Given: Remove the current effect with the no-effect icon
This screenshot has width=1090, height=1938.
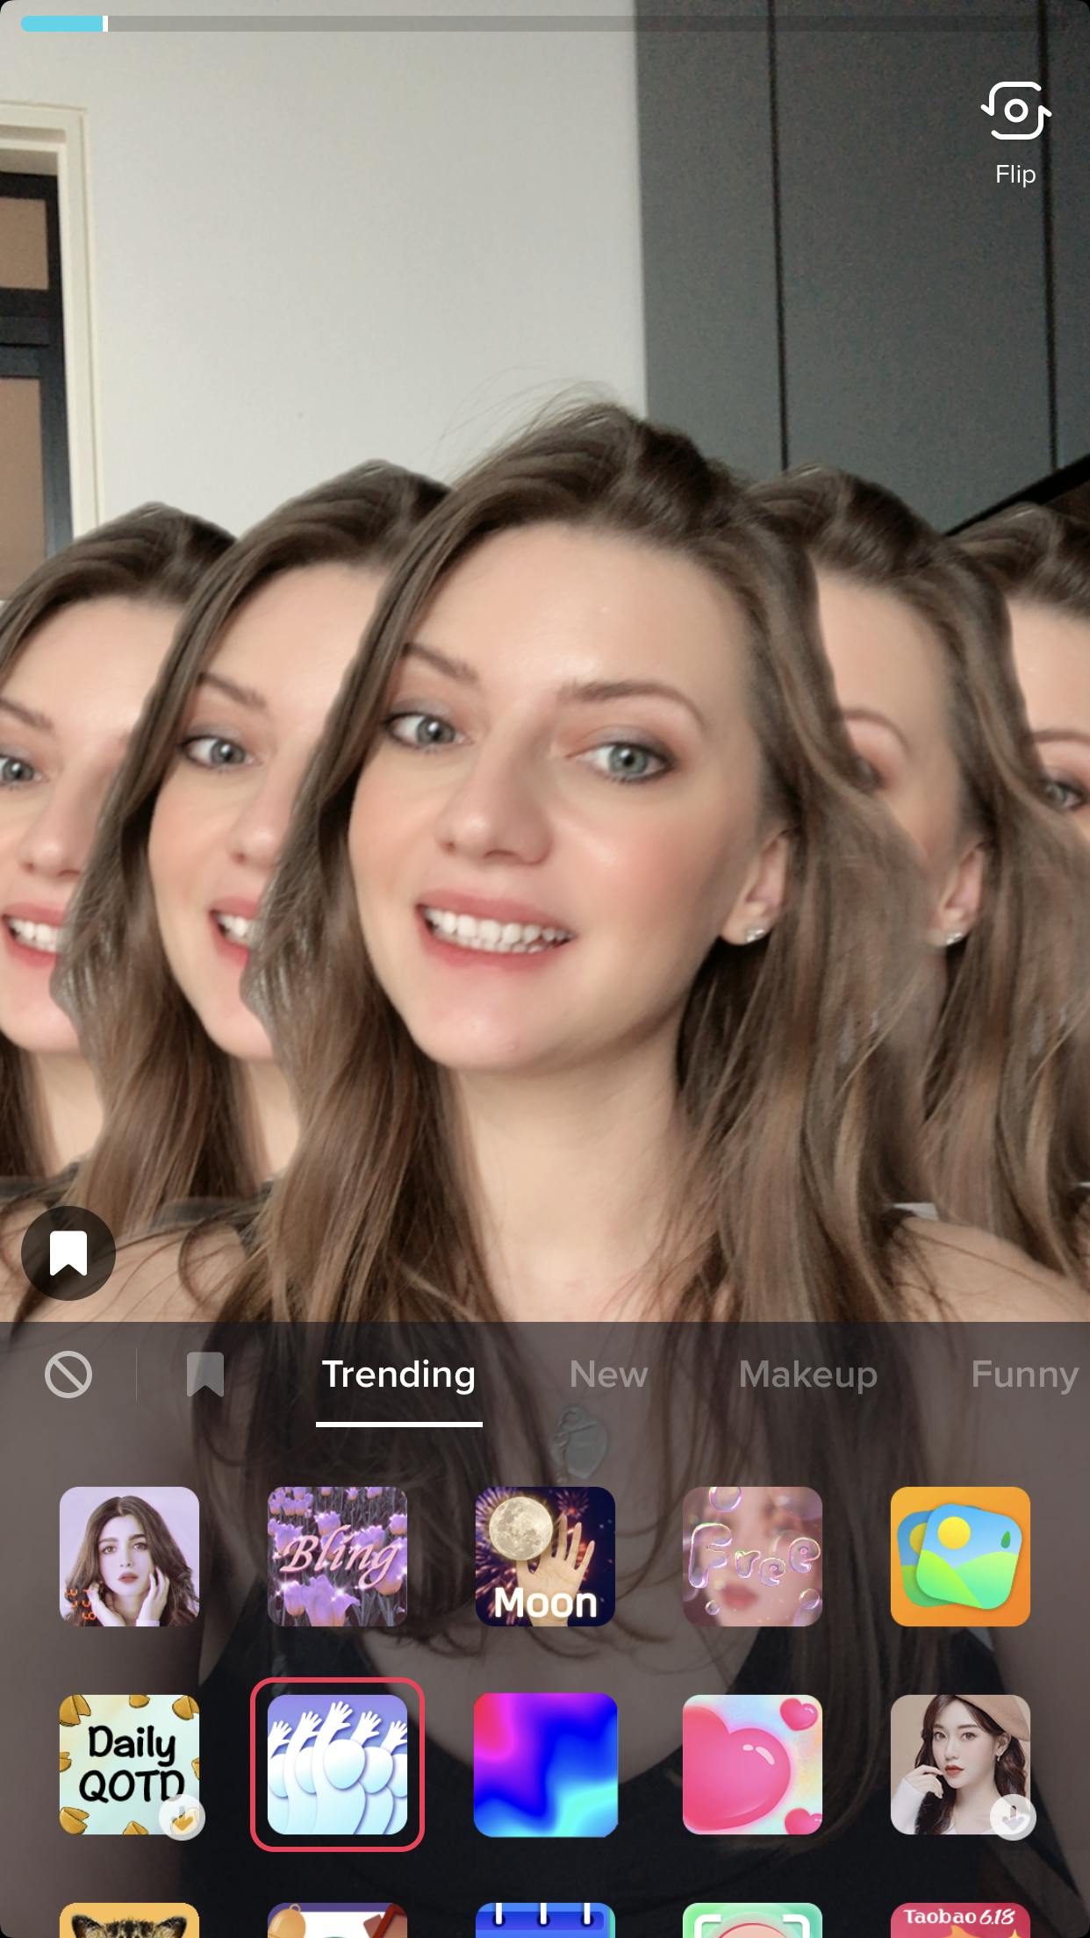Looking at the screenshot, I should tap(68, 1375).
